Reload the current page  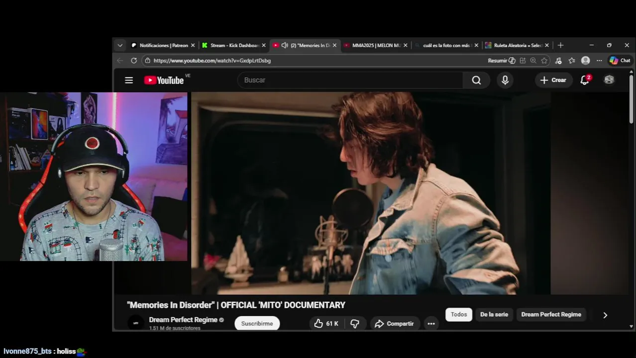pyautogui.click(x=134, y=60)
